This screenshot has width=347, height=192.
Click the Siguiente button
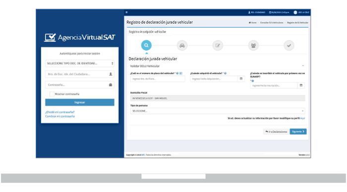tap(298, 131)
